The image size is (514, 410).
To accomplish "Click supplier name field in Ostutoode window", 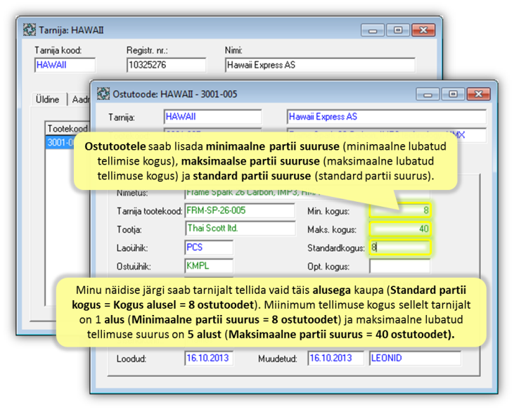I will [387, 117].
